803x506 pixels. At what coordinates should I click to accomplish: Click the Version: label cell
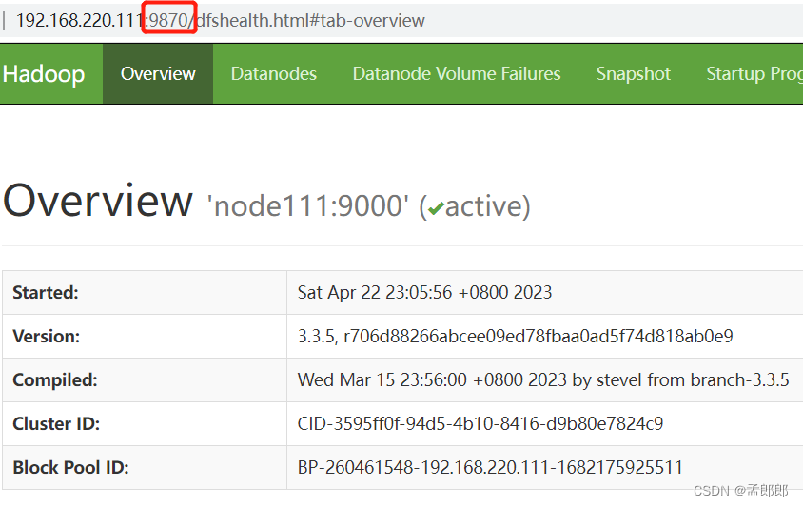145,336
